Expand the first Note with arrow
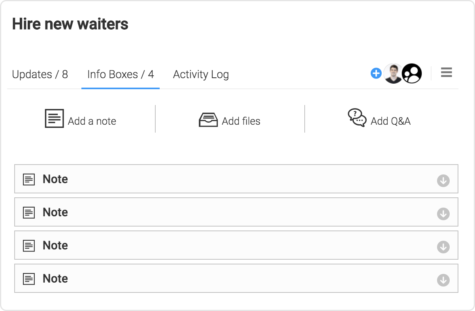This screenshot has width=475, height=311. pyautogui.click(x=443, y=181)
